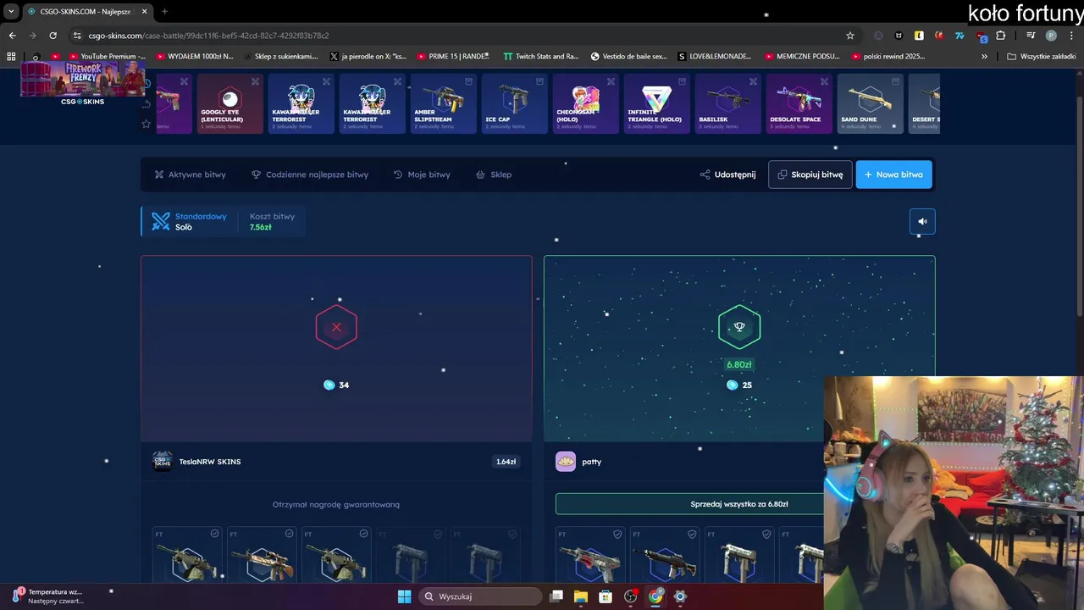Switch to the Aktywne bitwy tab
The width and height of the screenshot is (1084, 610).
point(190,175)
